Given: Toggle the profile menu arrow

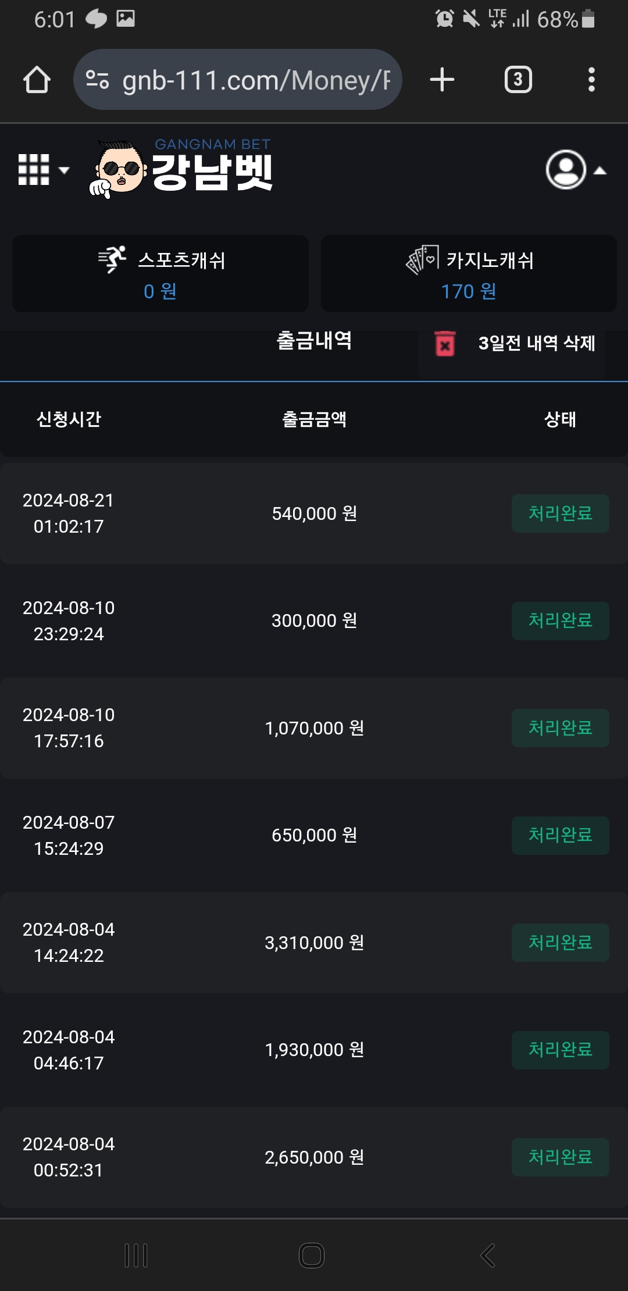Looking at the screenshot, I should tap(600, 170).
